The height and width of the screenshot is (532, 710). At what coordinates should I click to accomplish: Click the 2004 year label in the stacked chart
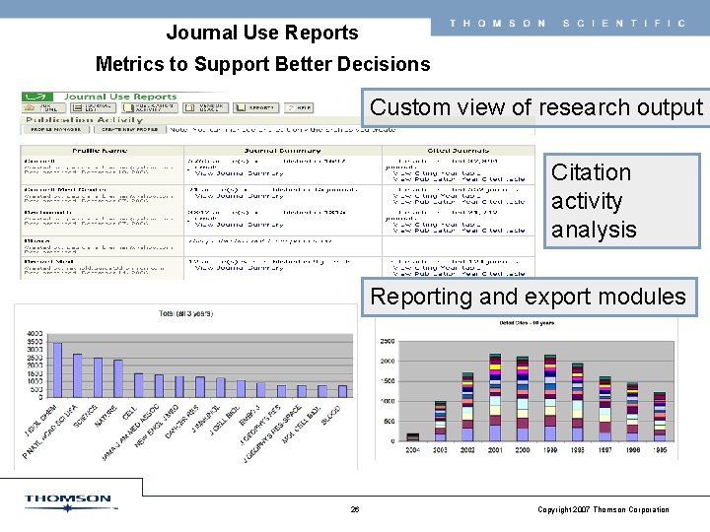tap(412, 450)
